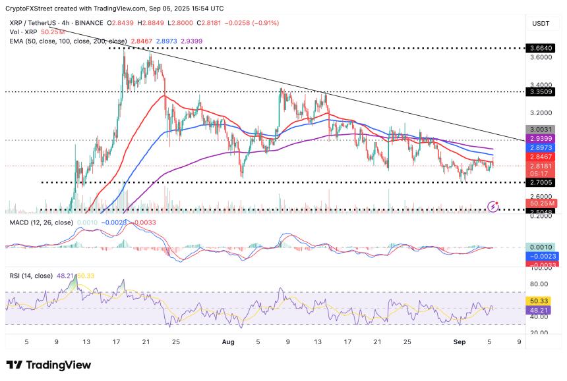Click the 3.6640 resistance price label
567x381 pixels.
tap(542, 48)
